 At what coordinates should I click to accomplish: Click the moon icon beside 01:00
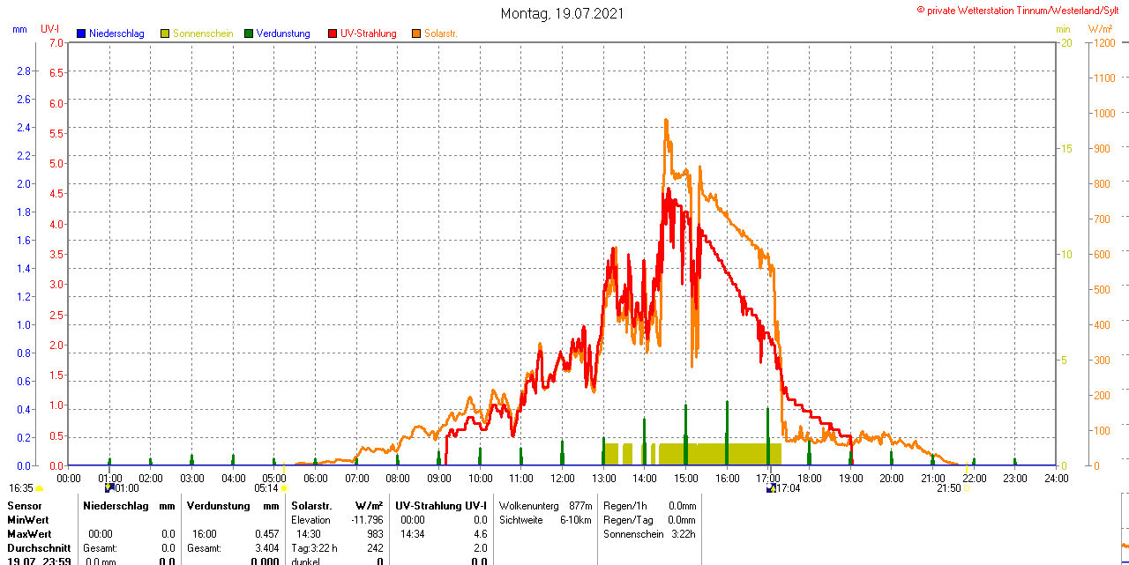tap(108, 487)
